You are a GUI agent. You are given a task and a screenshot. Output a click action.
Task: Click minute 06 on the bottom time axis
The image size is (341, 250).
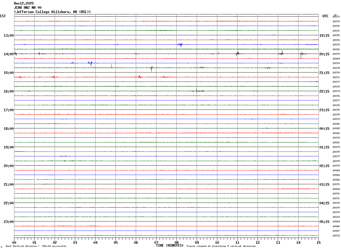coord(136,243)
